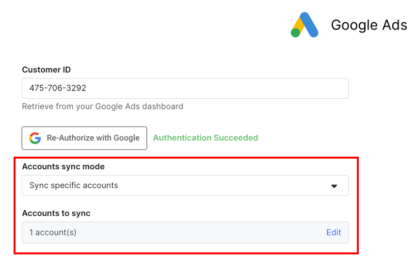Click the 'Re-Authorize with Google' label text
415x265 pixels.
[93, 138]
